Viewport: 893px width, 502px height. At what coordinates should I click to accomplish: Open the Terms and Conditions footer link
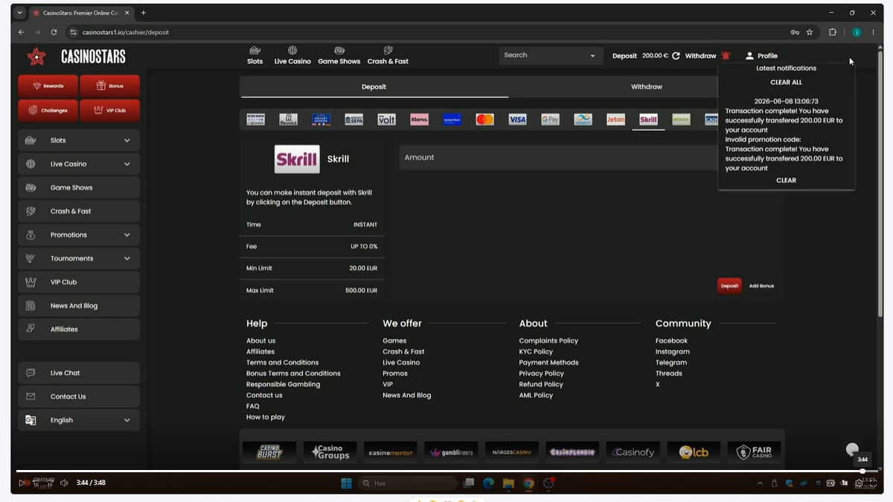[x=282, y=363]
